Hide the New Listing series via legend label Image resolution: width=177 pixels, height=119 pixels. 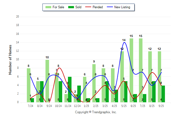(122, 7)
